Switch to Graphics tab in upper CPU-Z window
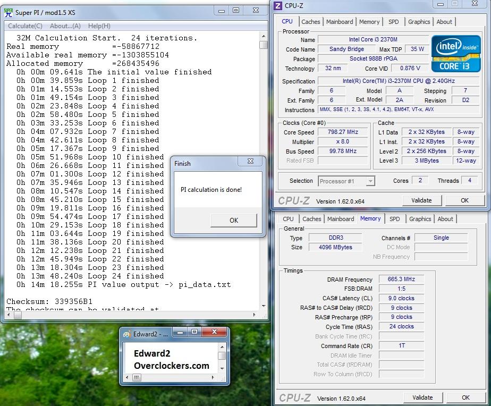This screenshot has height=406, width=491. click(x=419, y=22)
